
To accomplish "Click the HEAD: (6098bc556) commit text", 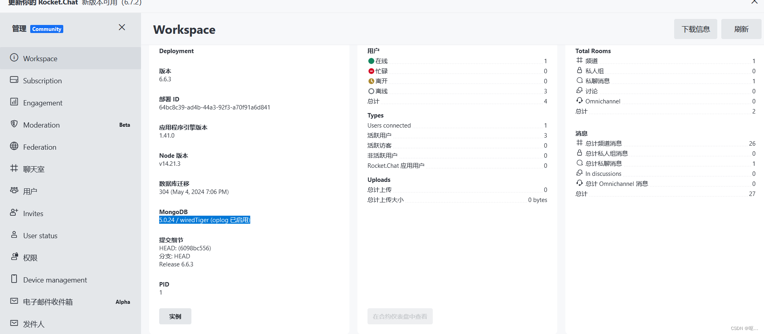I will (x=185, y=248).
